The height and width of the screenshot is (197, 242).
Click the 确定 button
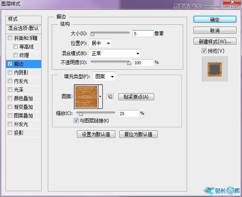click(x=215, y=20)
